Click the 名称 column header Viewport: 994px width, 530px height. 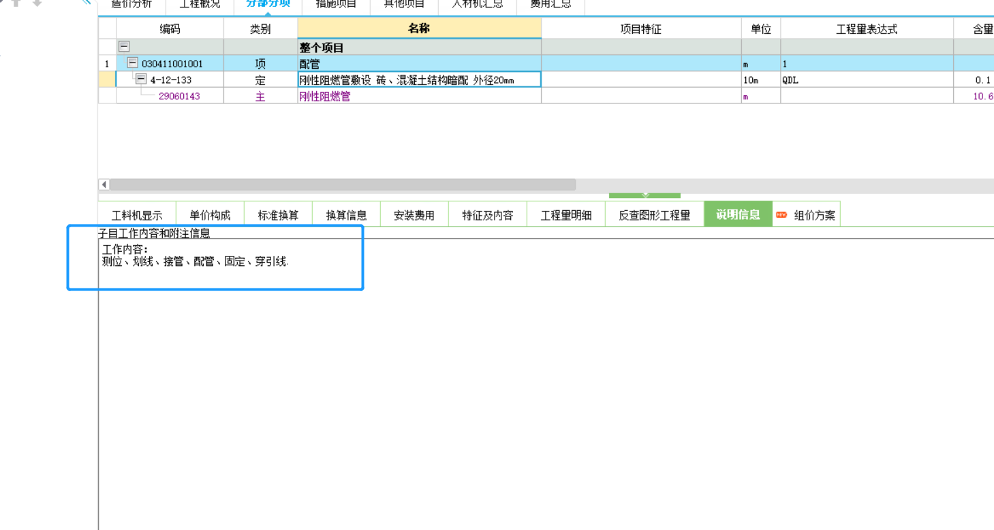[420, 29]
